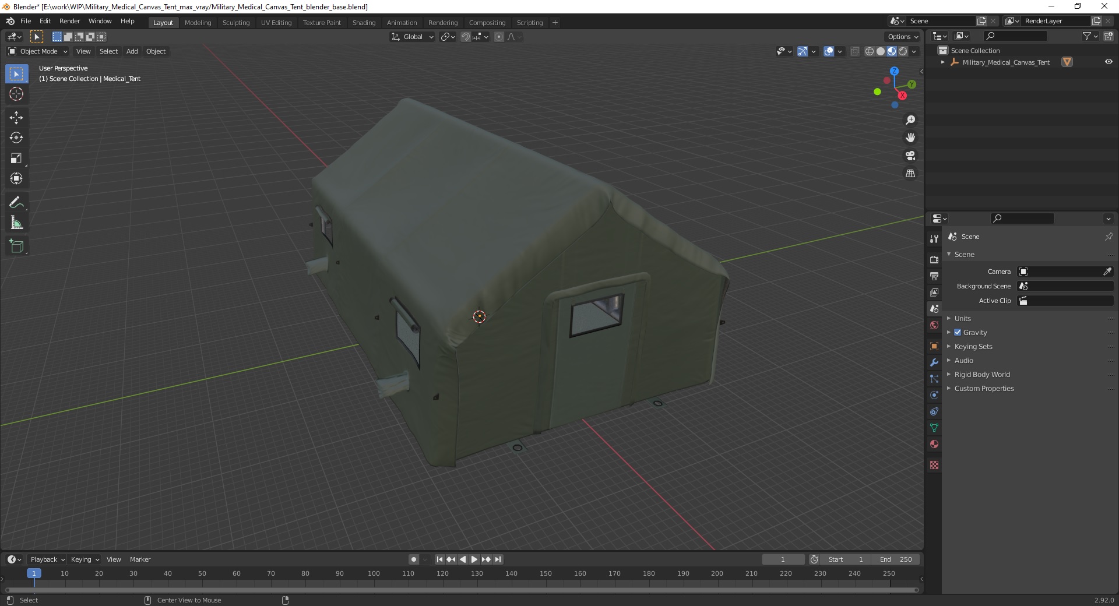Viewport: 1119px width, 606px height.
Task: Open Texture properties checker tab
Action: click(x=934, y=465)
